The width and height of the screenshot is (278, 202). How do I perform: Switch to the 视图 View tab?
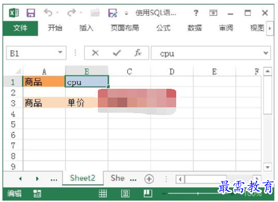pyautogui.click(x=257, y=28)
